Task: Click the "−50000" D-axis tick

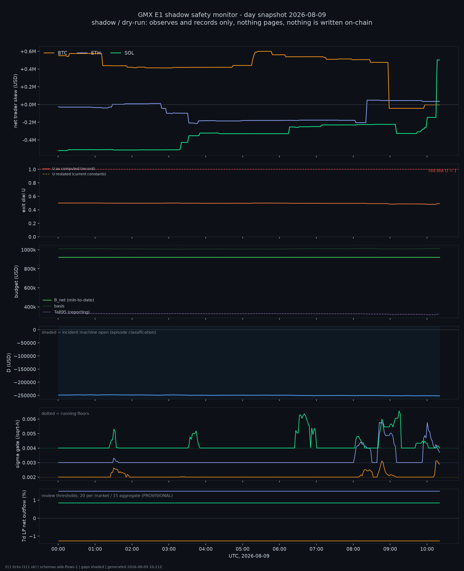Action: (26, 343)
